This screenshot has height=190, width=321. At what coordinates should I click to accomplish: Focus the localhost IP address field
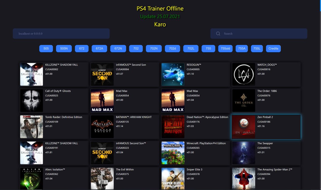(x=61, y=34)
